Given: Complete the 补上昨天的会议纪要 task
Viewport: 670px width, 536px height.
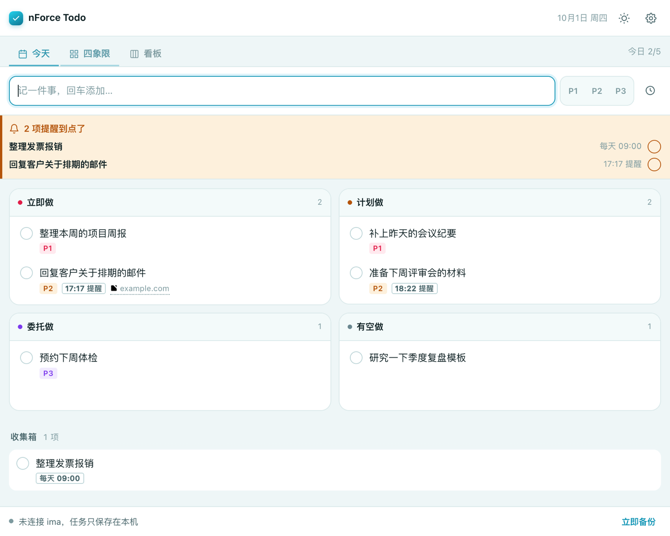Looking at the screenshot, I should [356, 233].
